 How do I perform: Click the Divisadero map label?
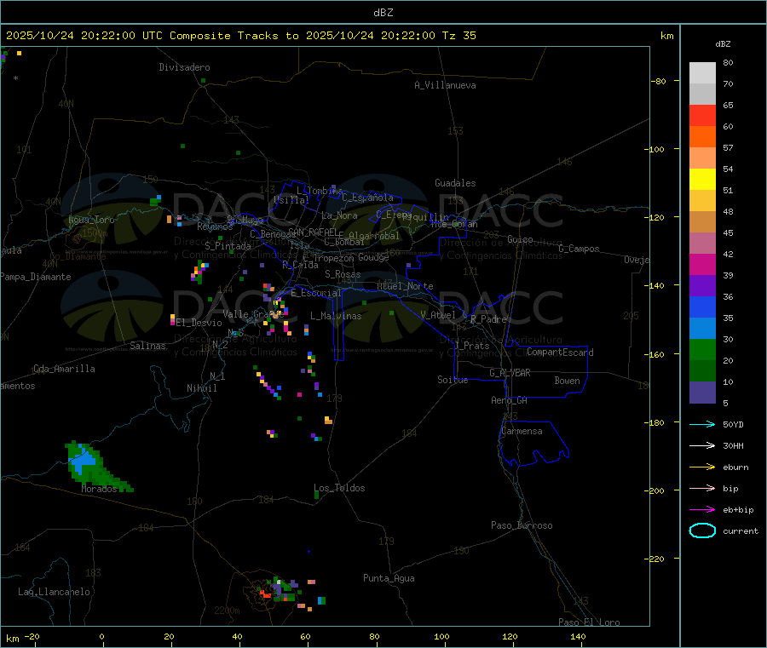click(x=184, y=67)
